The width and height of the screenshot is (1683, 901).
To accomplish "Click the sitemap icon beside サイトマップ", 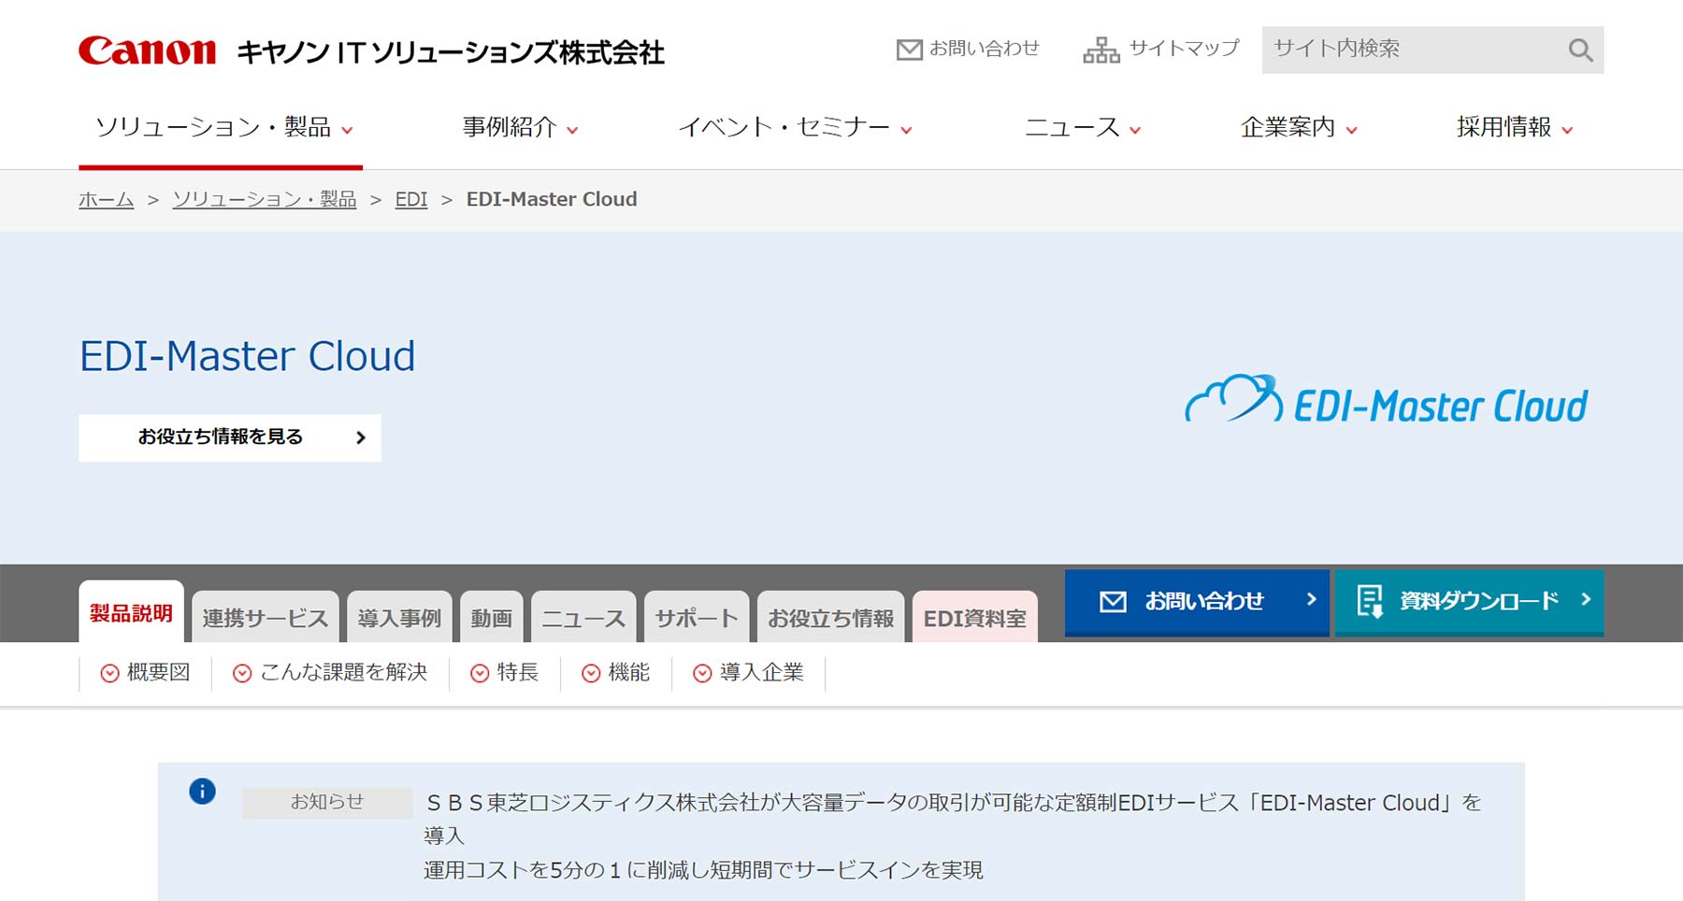I will [1101, 50].
